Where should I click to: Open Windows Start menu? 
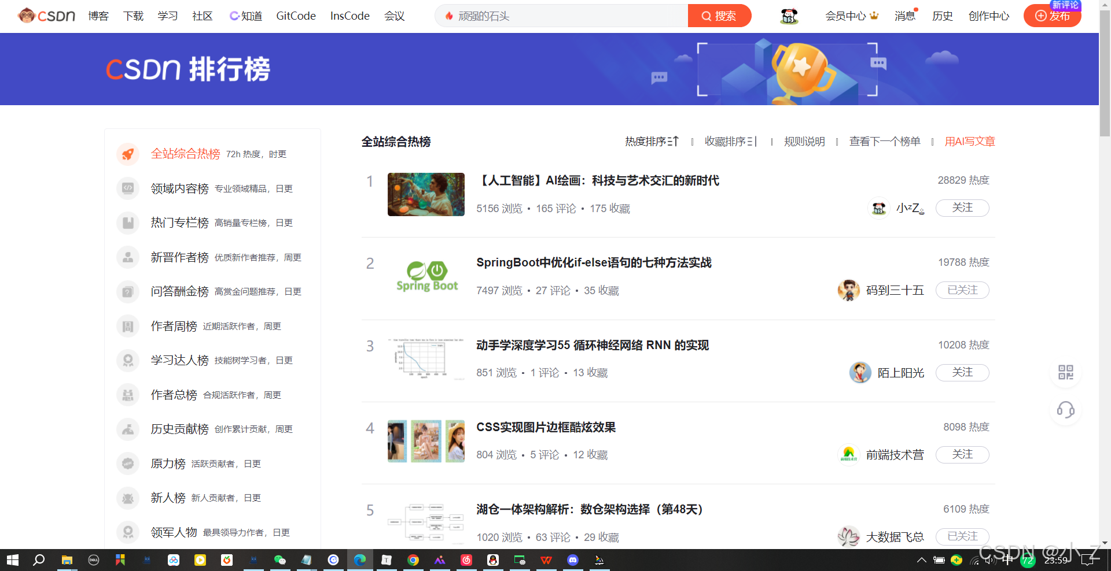tap(13, 560)
